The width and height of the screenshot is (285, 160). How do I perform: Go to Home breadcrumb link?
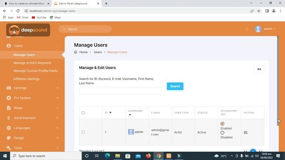83,52
